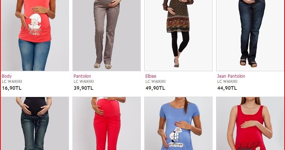The width and height of the screenshot is (285, 150).
Task: Select LC WAIKIKI brand under Pantolon
Action: click(84, 81)
